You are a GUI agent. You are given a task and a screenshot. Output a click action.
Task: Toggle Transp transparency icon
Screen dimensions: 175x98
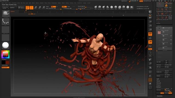click(x=150, y=76)
